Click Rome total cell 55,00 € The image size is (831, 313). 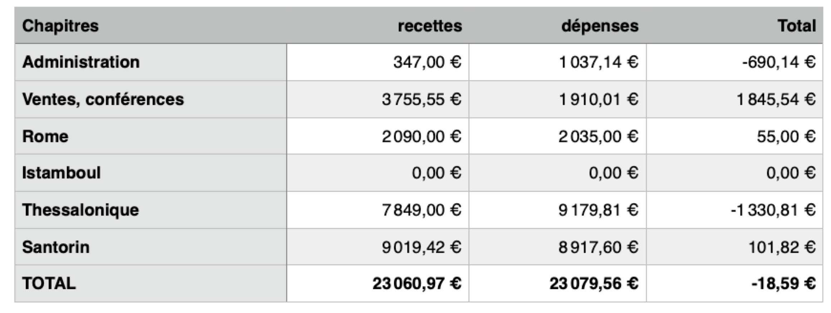[786, 136]
